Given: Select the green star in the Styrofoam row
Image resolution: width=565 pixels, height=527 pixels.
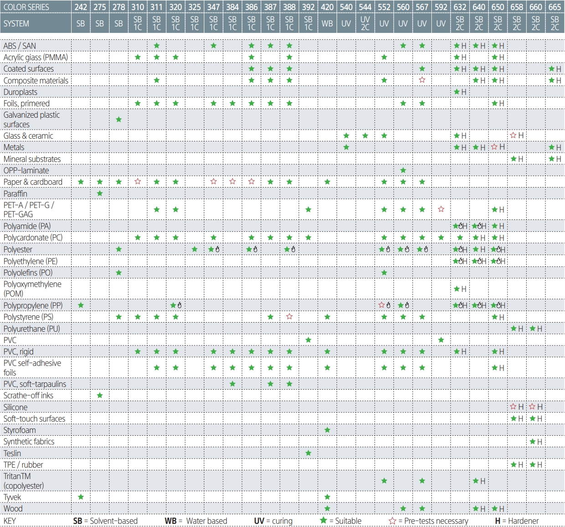Looking at the screenshot, I should (327, 430).
